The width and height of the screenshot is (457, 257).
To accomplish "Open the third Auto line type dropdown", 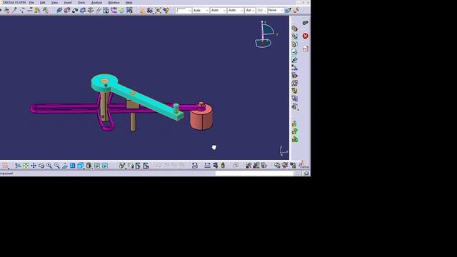I will coord(236,11).
